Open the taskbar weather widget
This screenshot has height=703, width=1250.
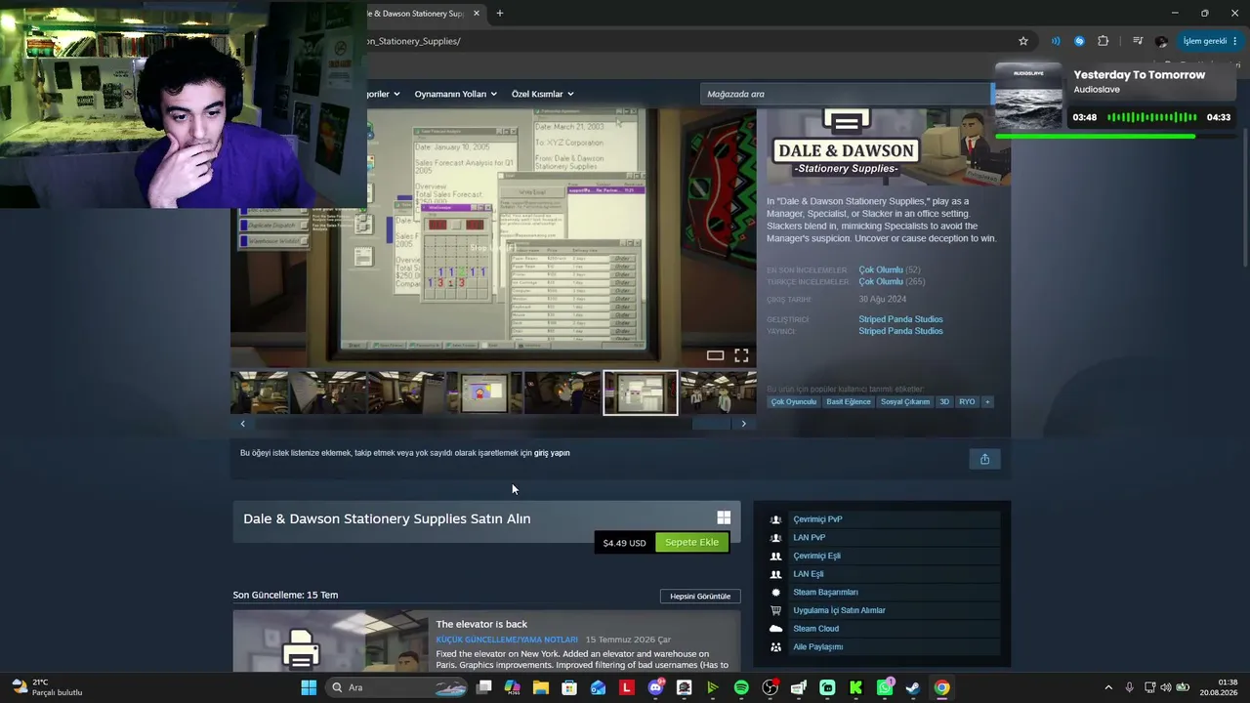pyautogui.click(x=46, y=687)
